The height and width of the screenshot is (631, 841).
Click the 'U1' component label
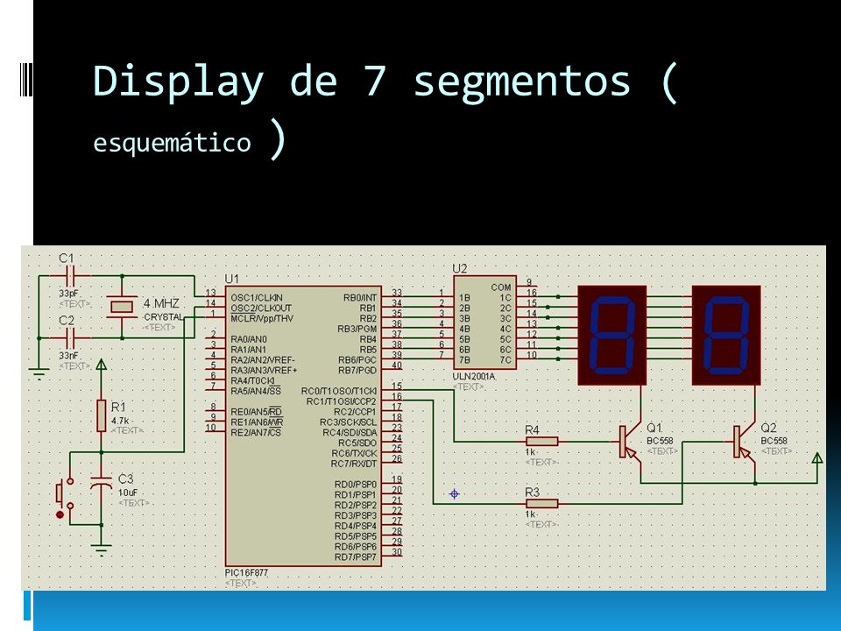tap(231, 279)
